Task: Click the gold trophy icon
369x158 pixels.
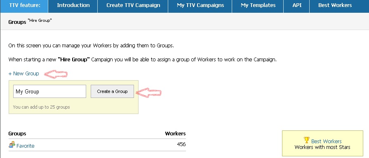Action: pyautogui.click(x=307, y=140)
